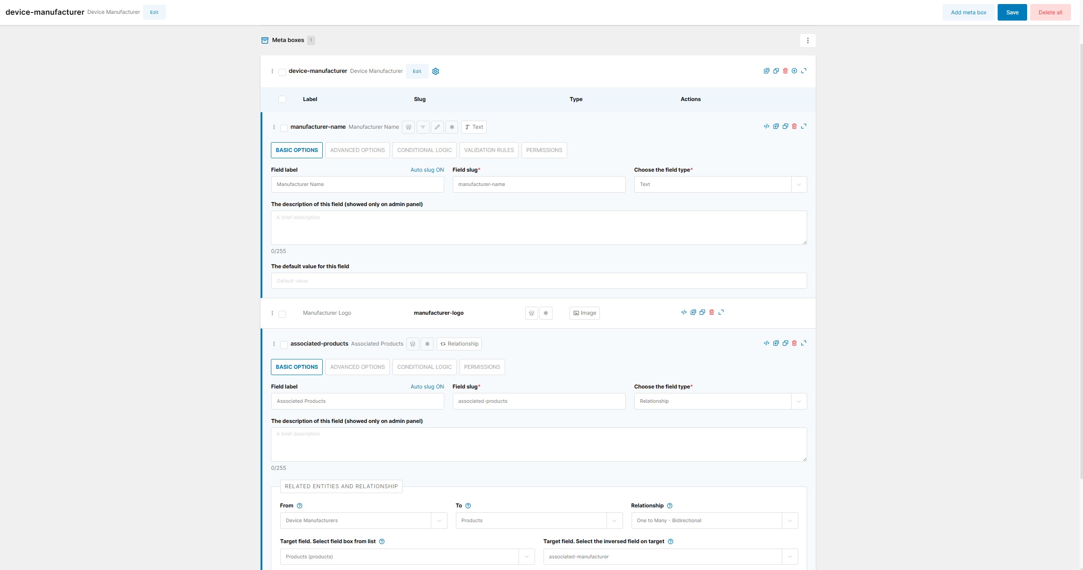Delete the Manufacturer Logo field
The width and height of the screenshot is (1083, 570).
coord(712,312)
